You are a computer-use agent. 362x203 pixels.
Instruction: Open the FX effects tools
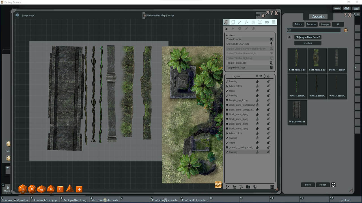pos(246,22)
